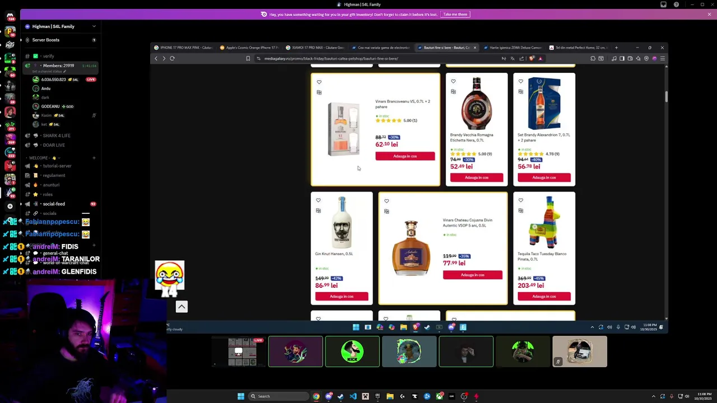This screenshot has width=717, height=403.
Task: Go back in browser history
Action: [x=156, y=58]
